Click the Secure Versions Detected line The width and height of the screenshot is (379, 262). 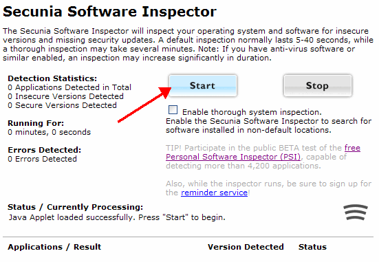click(62, 105)
